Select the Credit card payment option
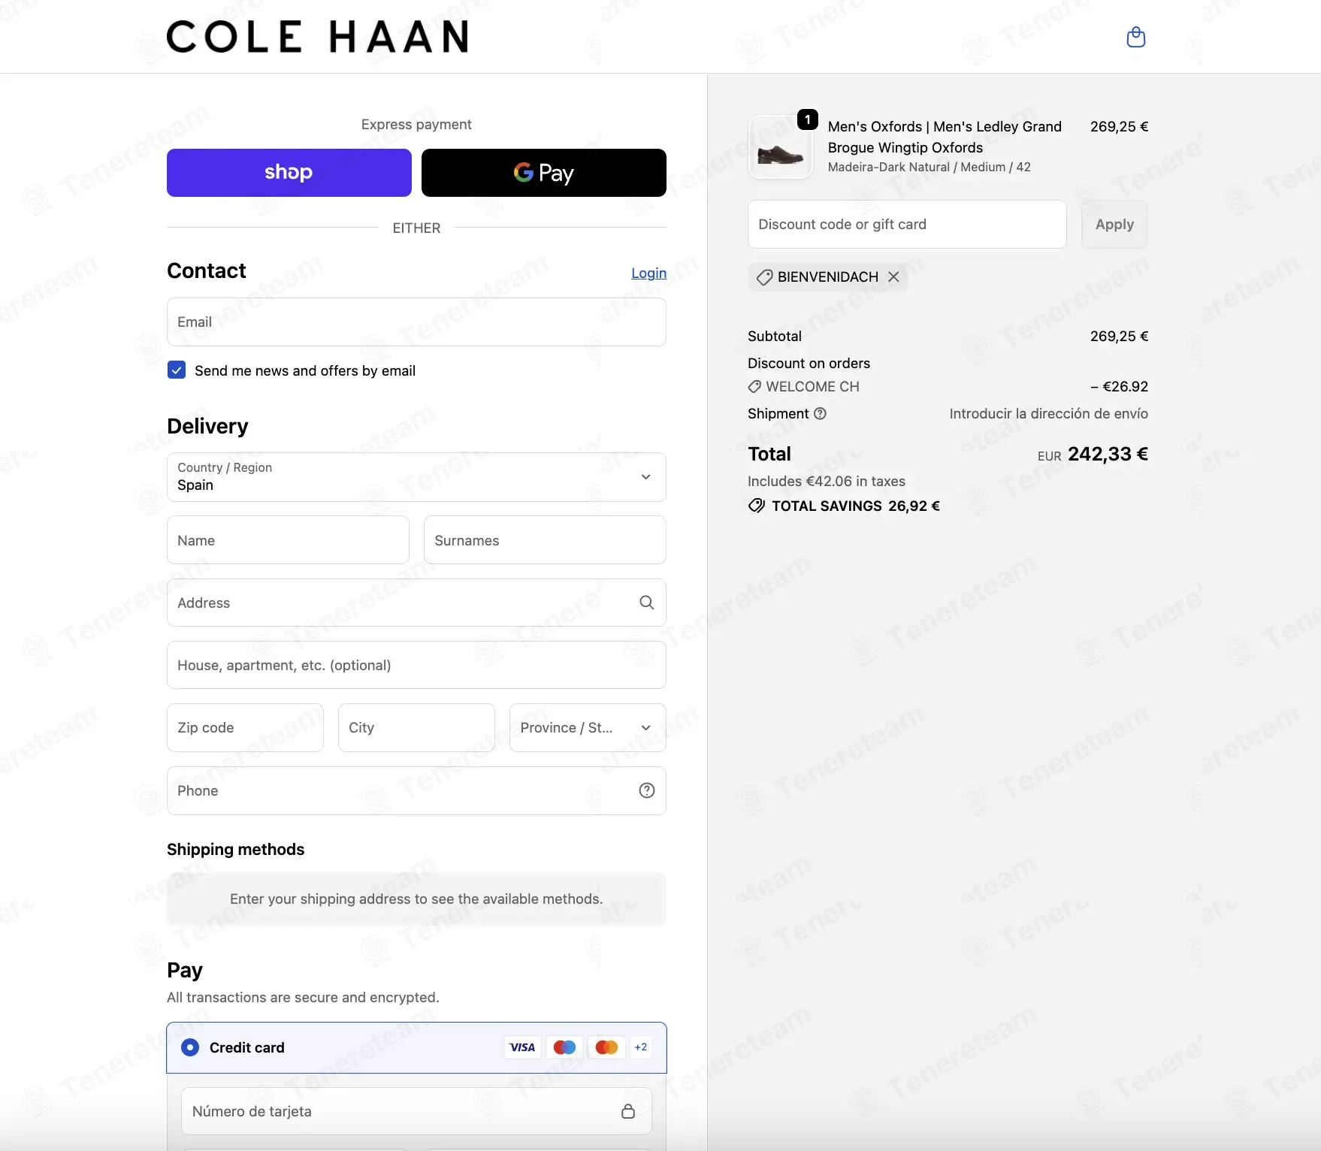This screenshot has height=1151, width=1321. coord(190,1047)
